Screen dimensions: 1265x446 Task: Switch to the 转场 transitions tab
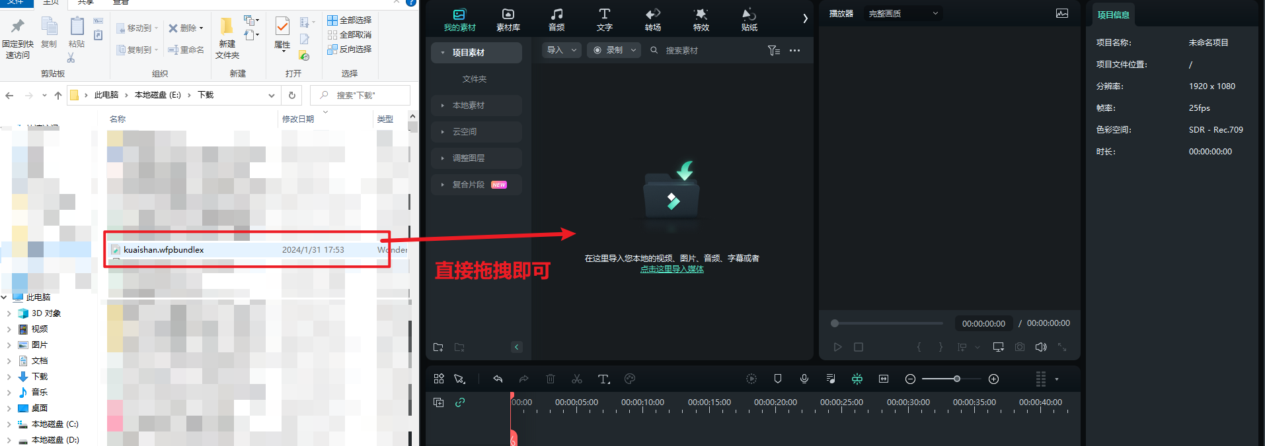pyautogui.click(x=653, y=20)
